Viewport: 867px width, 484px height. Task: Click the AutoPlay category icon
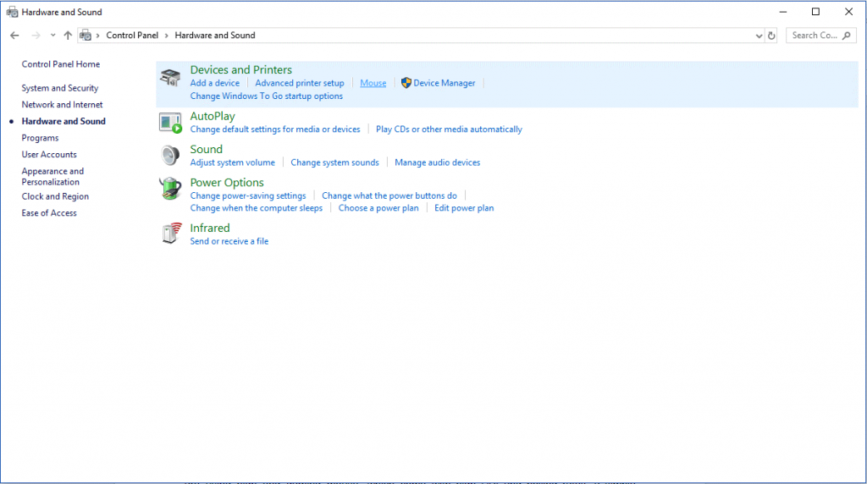click(170, 123)
